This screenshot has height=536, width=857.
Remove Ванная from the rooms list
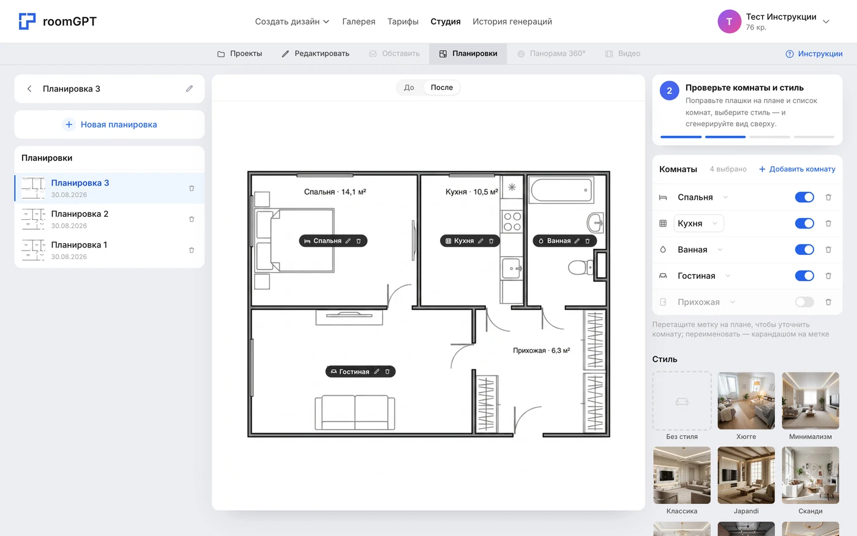pyautogui.click(x=828, y=250)
